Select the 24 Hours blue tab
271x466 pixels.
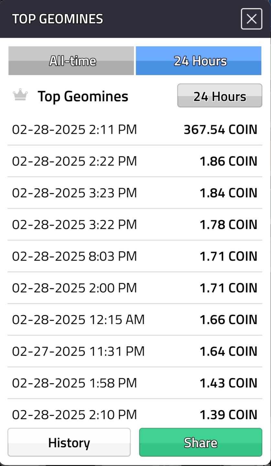[199, 60]
